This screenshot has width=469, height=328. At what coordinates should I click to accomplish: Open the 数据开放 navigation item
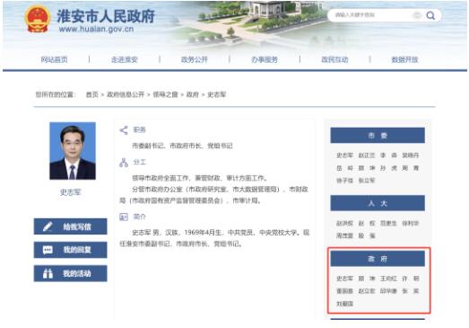point(404,59)
